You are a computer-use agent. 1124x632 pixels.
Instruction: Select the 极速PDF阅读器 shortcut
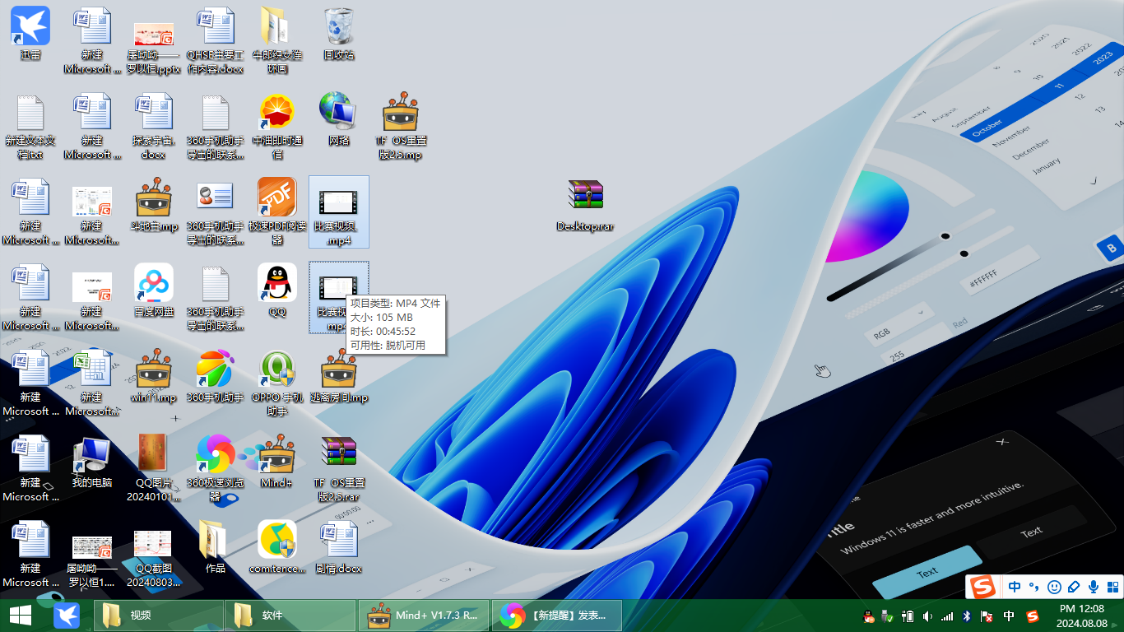[x=277, y=211]
